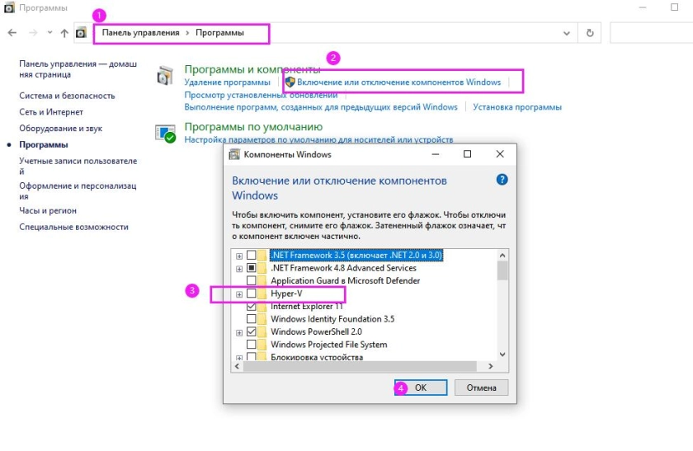This screenshot has height=451, width=693.
Task: Click the blue help question mark icon
Action: pyautogui.click(x=502, y=179)
